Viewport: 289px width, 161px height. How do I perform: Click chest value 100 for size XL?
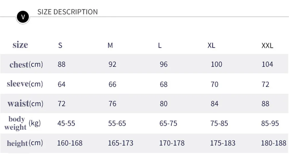click(216, 64)
